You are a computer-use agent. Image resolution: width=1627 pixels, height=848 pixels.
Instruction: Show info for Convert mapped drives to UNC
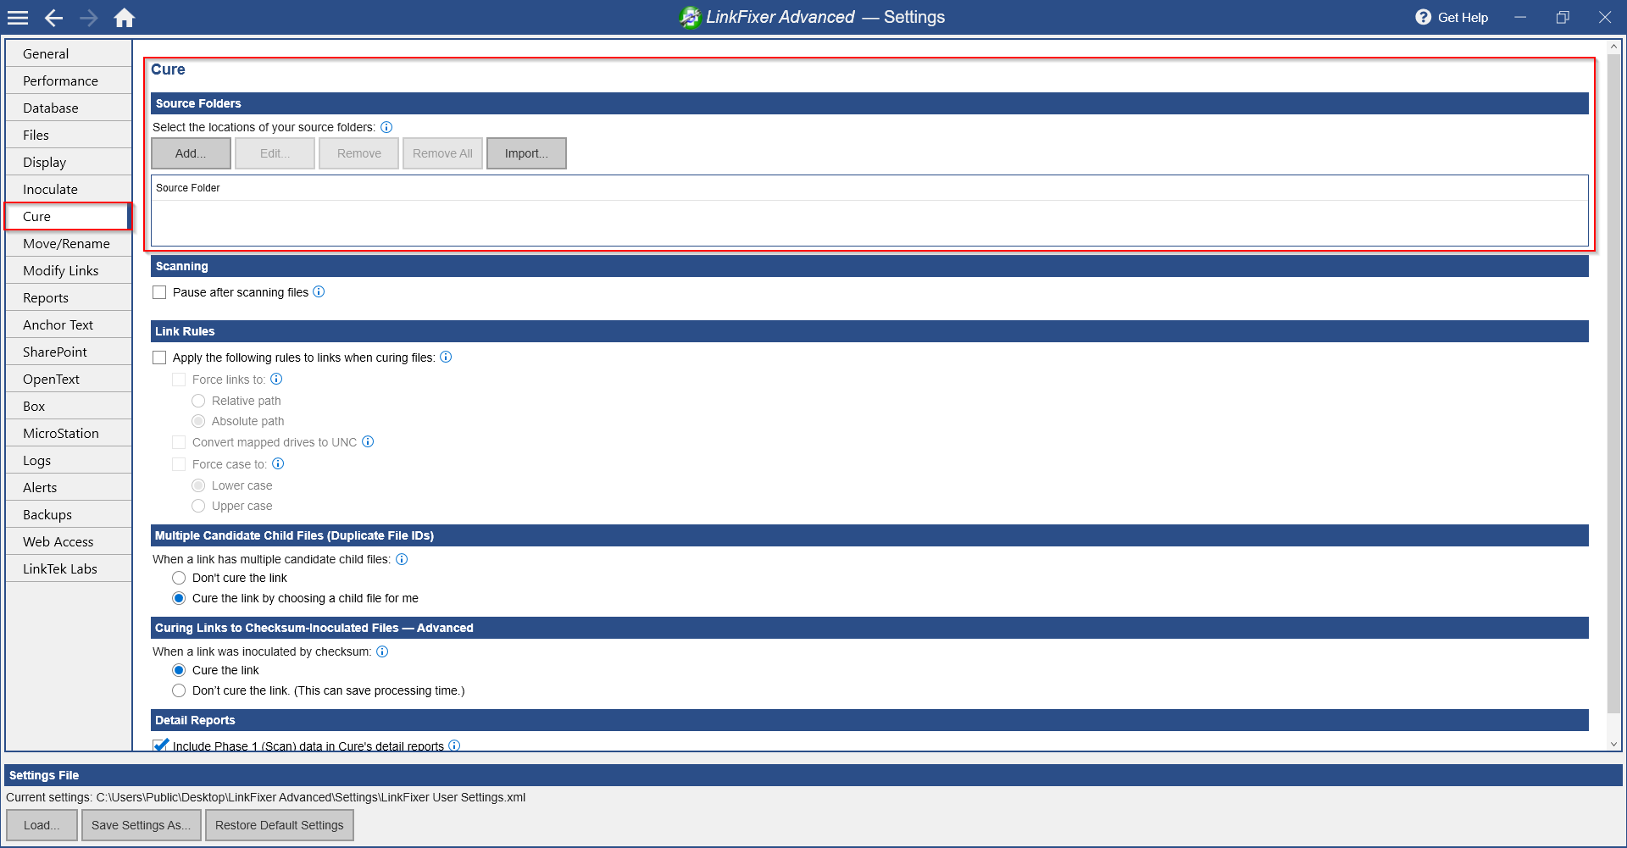[368, 441]
